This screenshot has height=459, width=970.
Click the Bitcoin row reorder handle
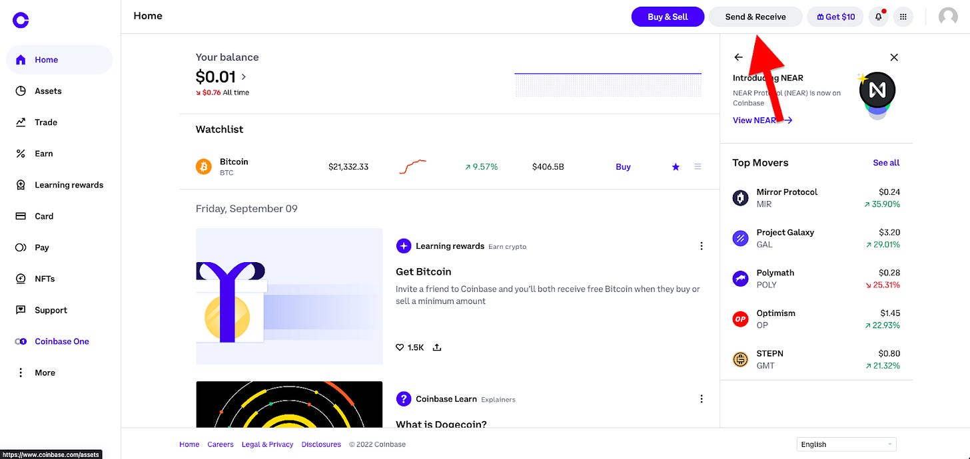(698, 167)
